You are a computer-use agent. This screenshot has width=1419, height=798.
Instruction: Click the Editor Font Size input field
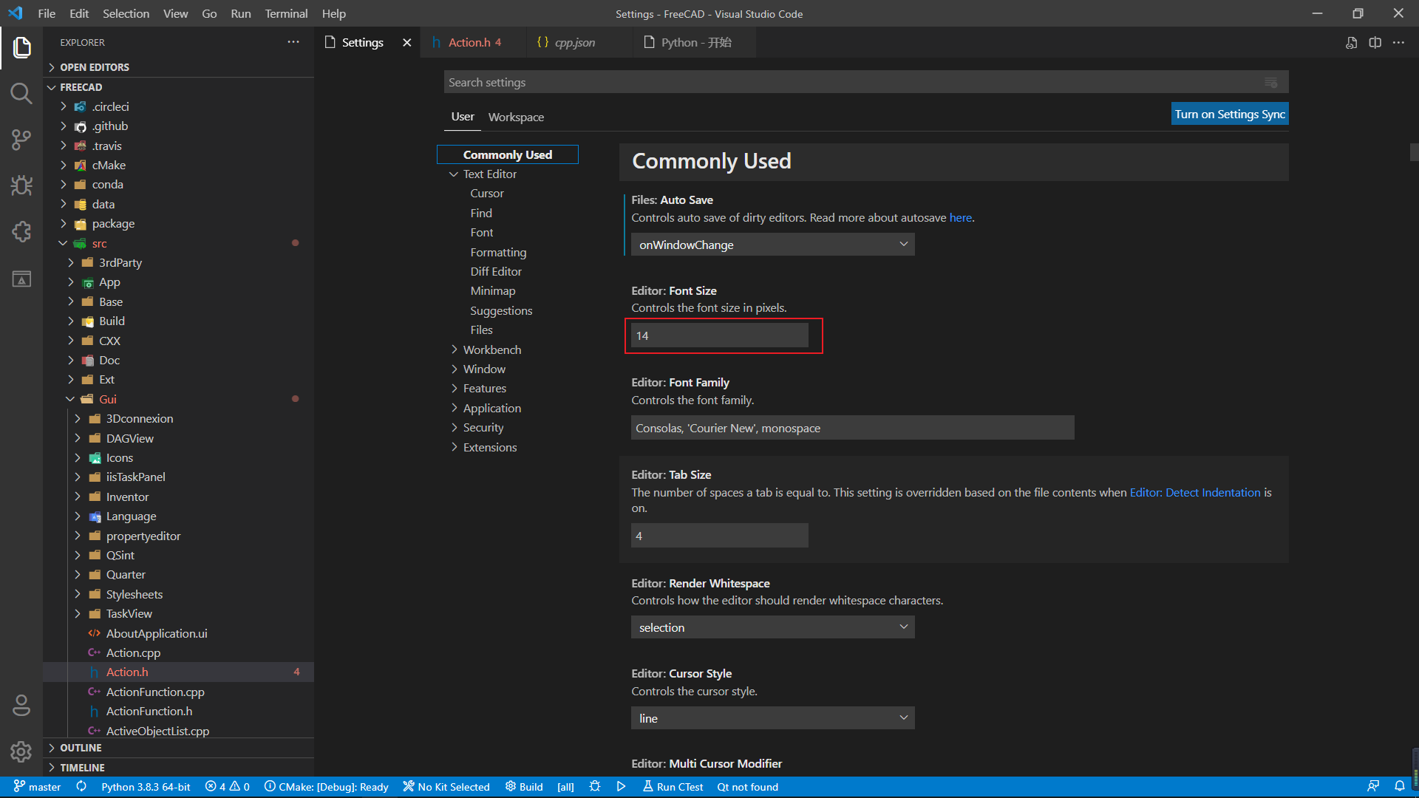719,335
